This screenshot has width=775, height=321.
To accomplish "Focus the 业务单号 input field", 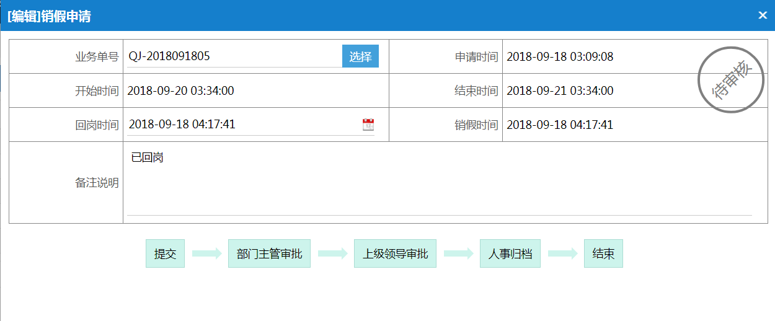I will pyautogui.click(x=234, y=56).
